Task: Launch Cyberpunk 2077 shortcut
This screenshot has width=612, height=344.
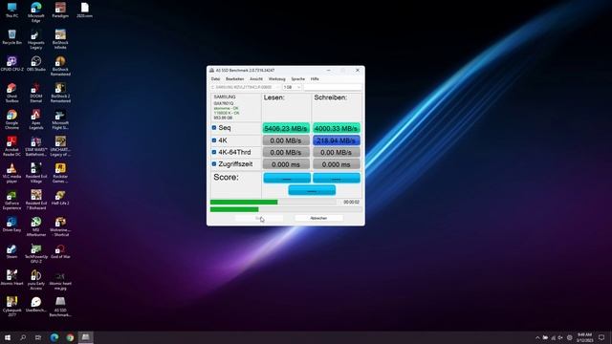Action: click(x=11, y=307)
